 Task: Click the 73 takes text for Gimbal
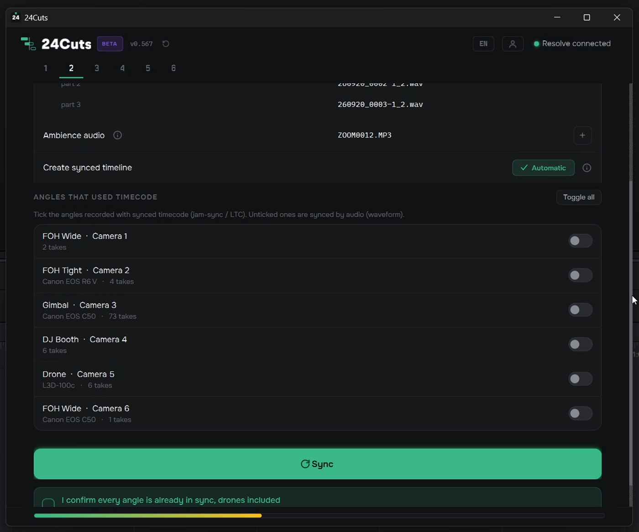tap(123, 316)
